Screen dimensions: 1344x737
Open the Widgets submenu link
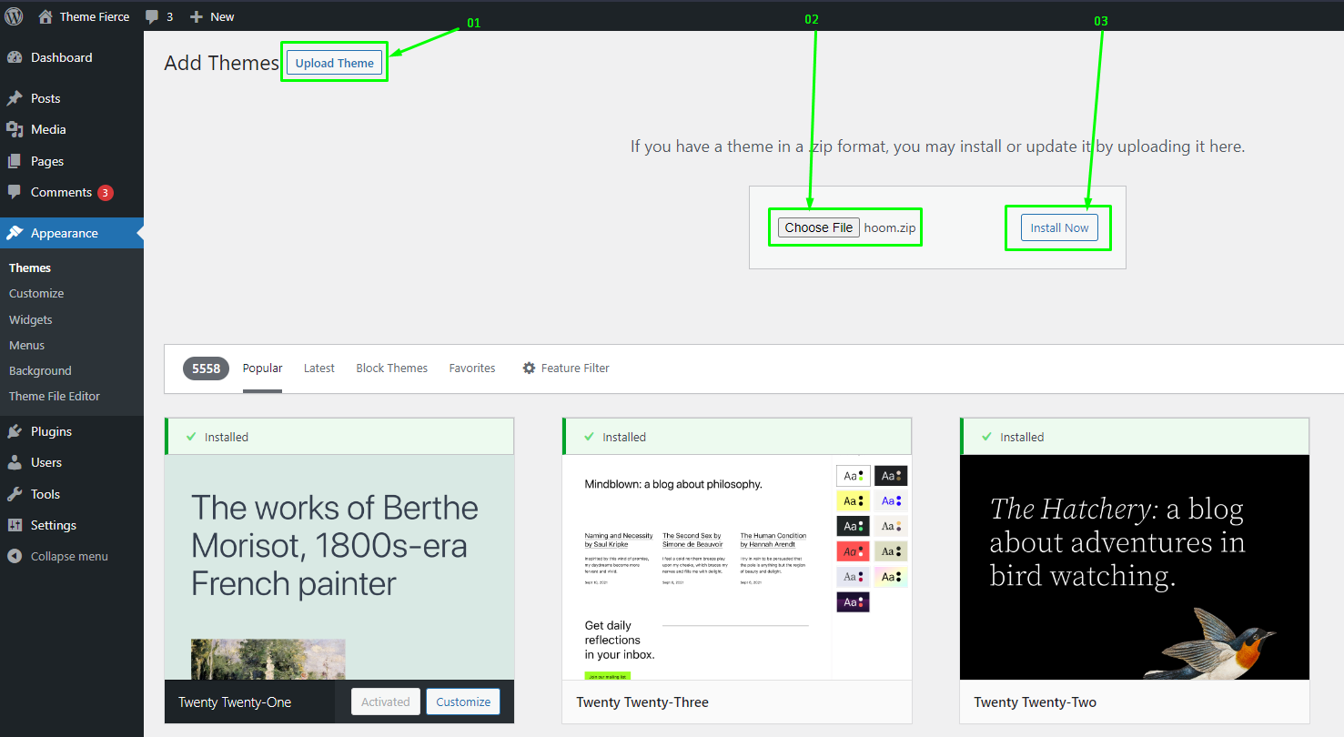click(x=31, y=319)
